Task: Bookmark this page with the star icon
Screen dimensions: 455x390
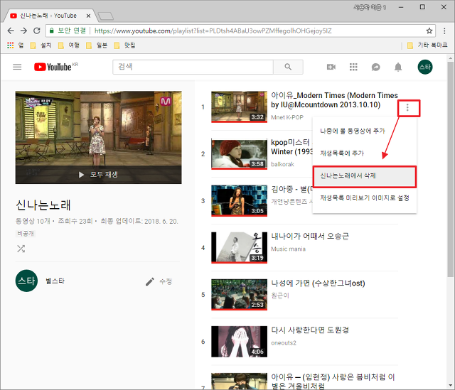Action: click(x=429, y=31)
